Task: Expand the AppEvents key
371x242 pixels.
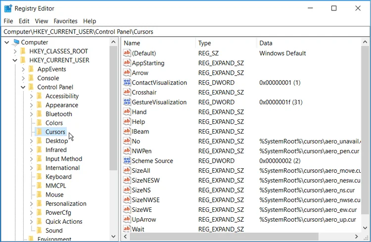Action: click(23, 69)
